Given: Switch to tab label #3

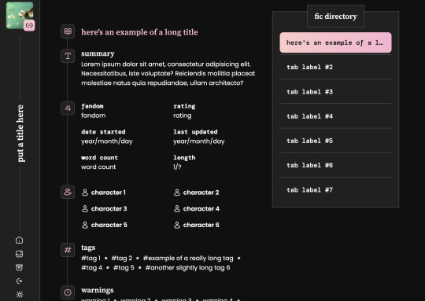Looking at the screenshot, I should coord(335,91).
